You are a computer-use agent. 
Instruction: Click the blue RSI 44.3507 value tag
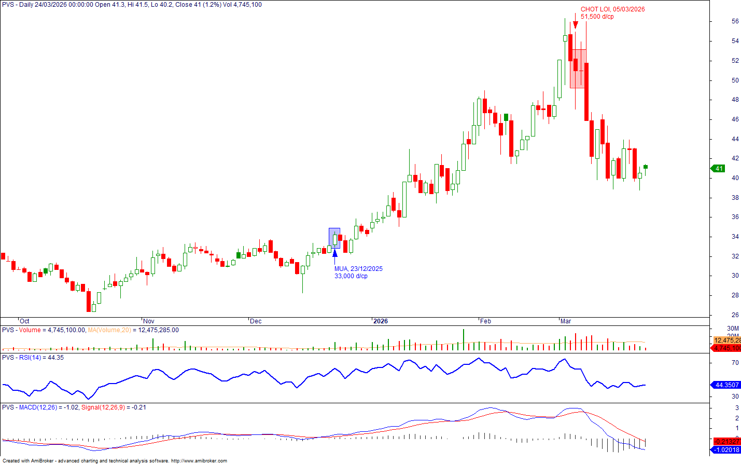726,385
